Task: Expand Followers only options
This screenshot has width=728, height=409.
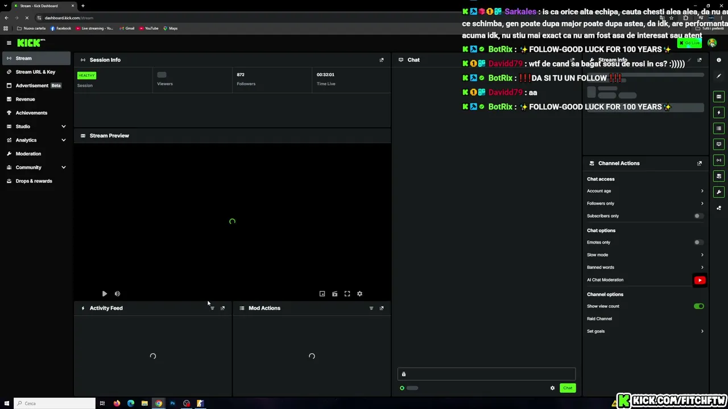Action: tap(645, 203)
